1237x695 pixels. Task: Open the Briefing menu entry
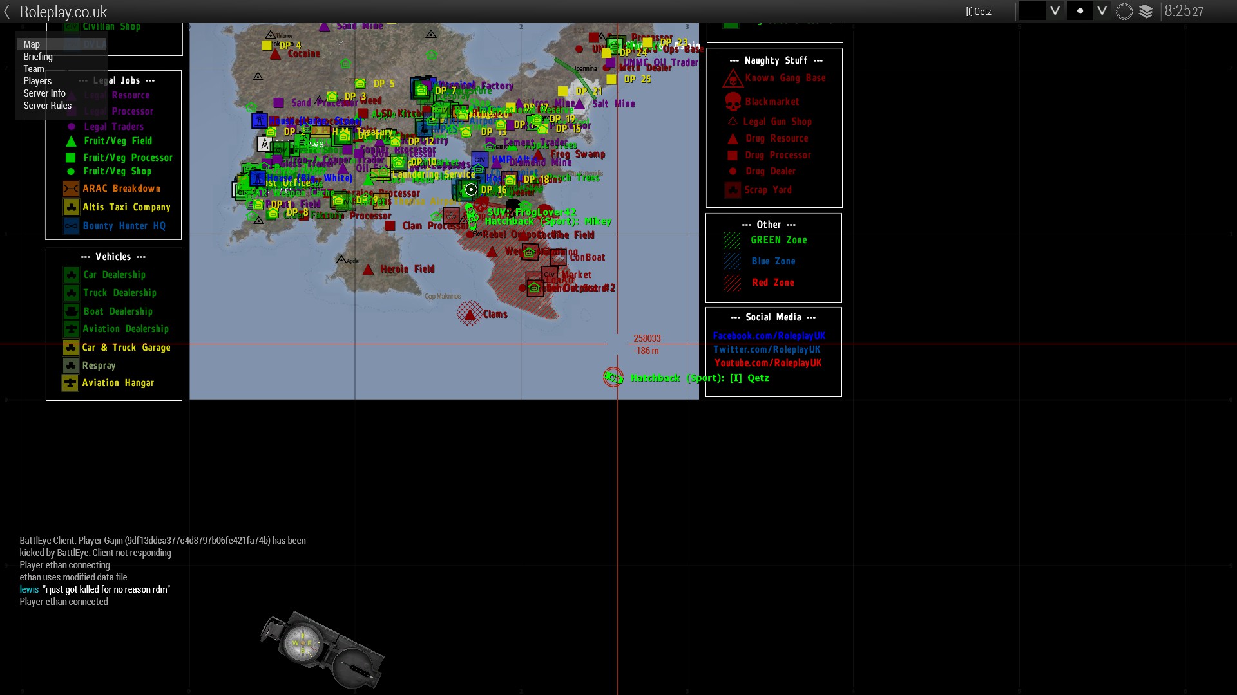[x=38, y=57]
